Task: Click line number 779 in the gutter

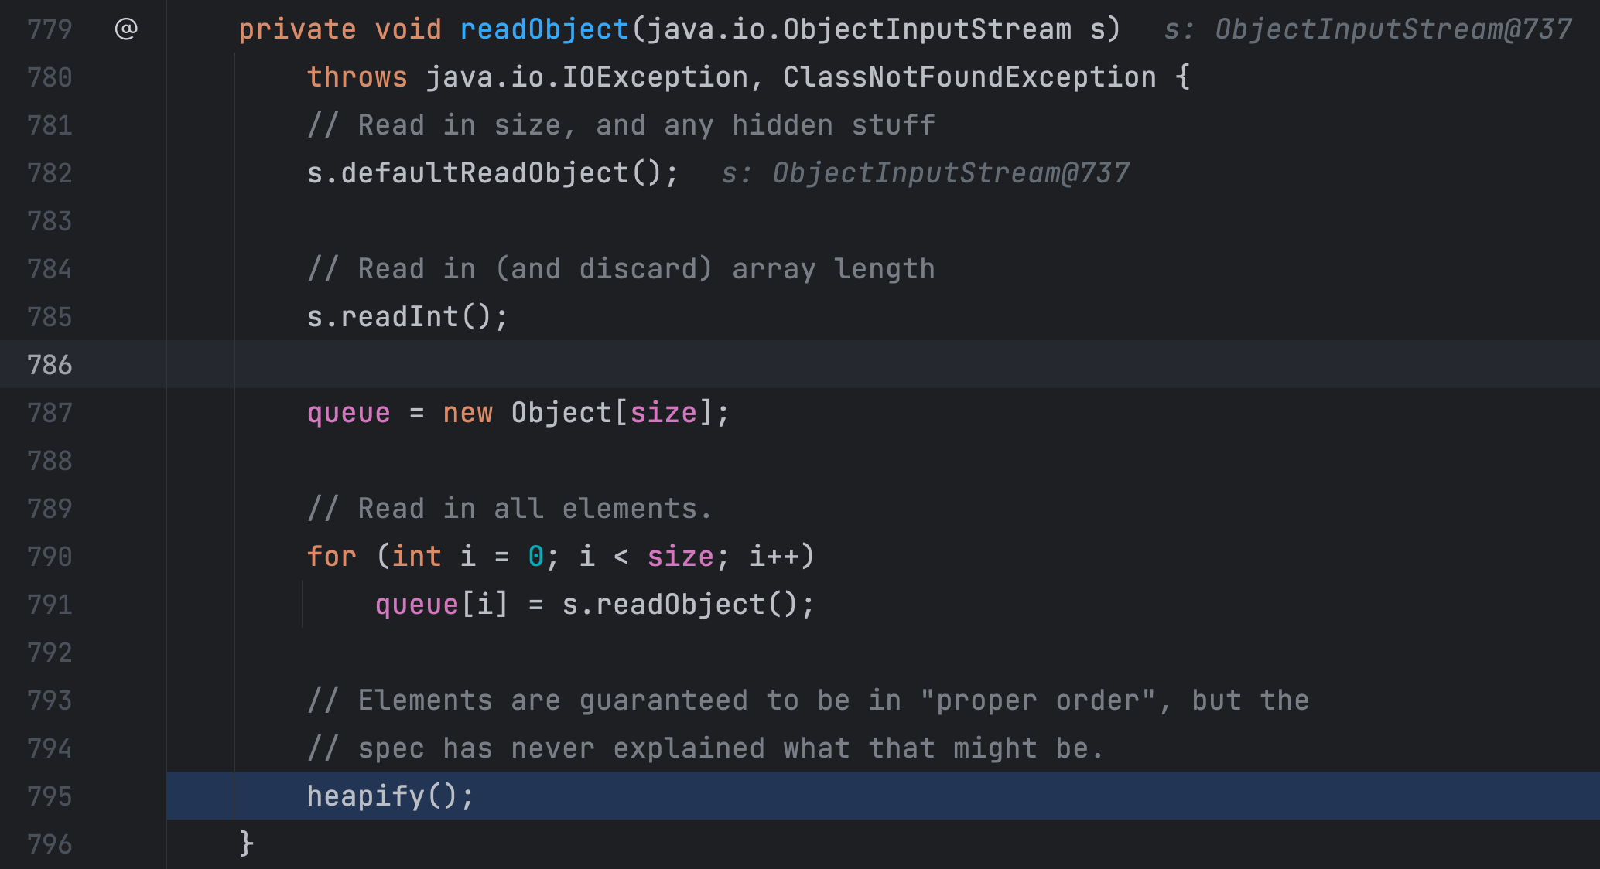Action: pos(50,29)
